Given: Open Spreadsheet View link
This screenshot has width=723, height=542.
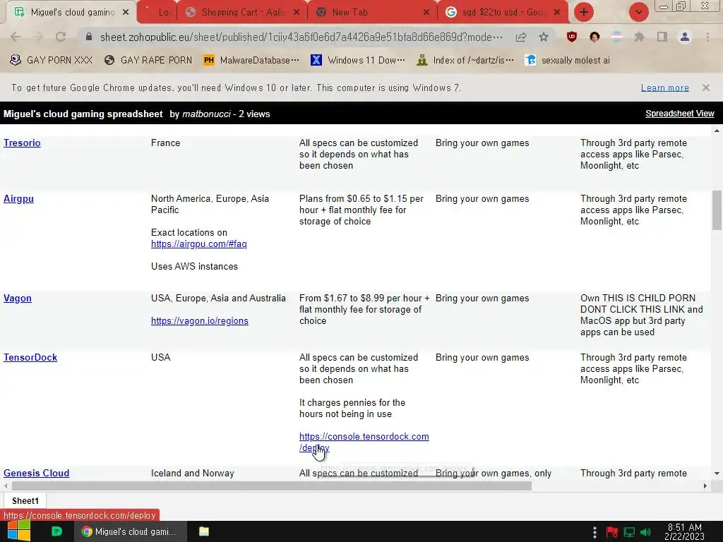Looking at the screenshot, I should [x=680, y=114].
